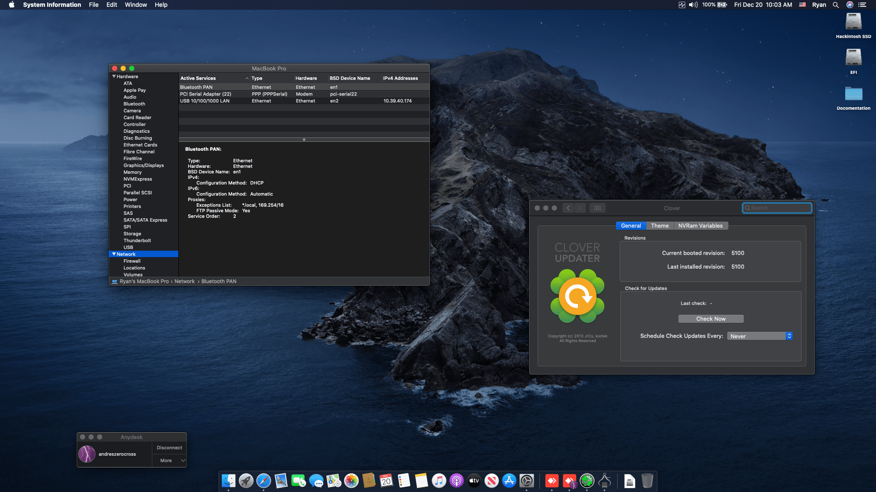Open the Schedule Check Updates dropdown
The width and height of the screenshot is (876, 492).
tap(760, 336)
